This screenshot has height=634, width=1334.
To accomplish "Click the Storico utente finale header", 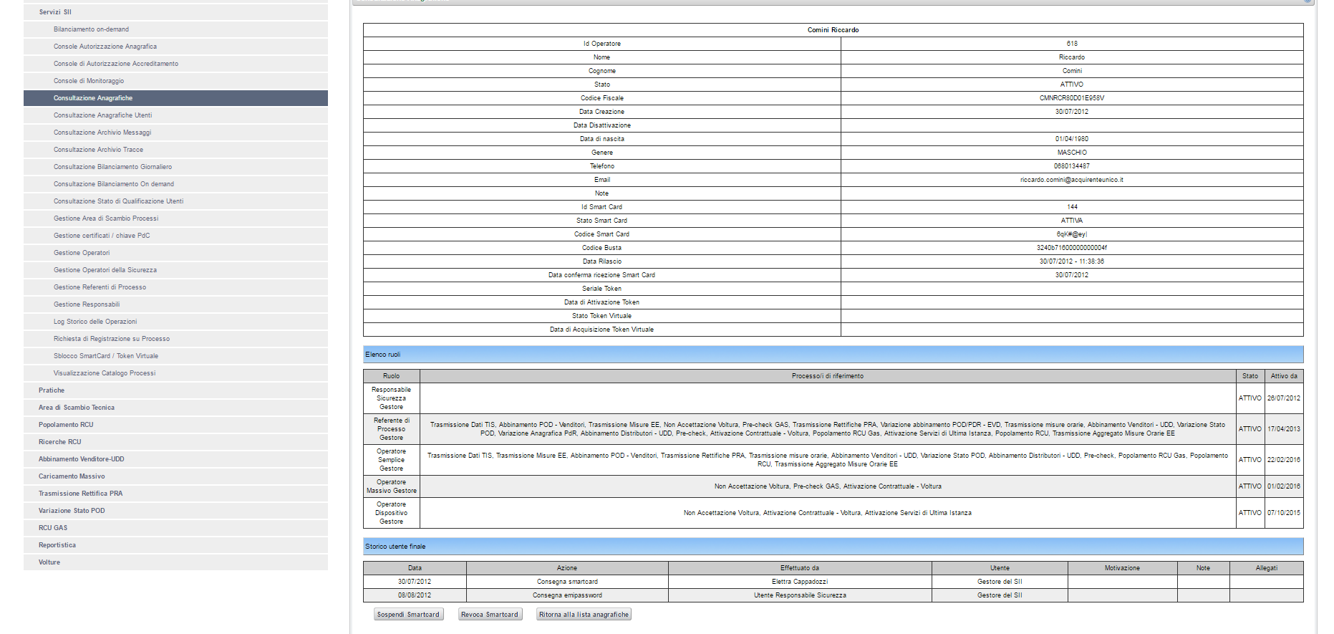I will (x=833, y=547).
